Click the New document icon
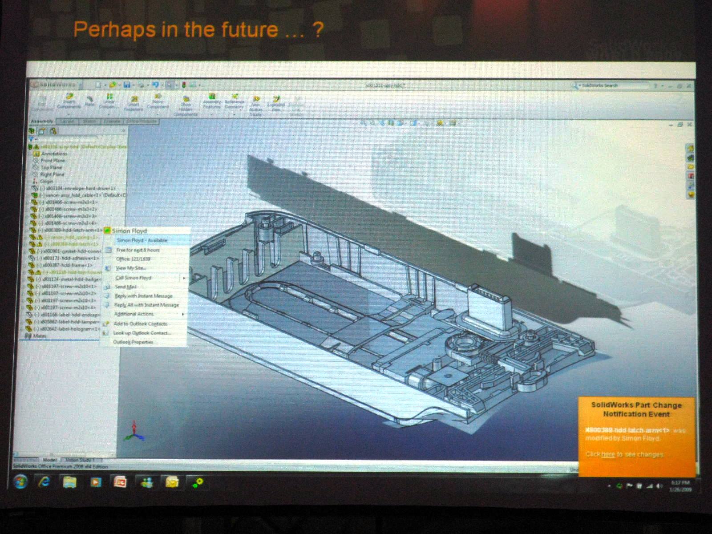The height and width of the screenshot is (534, 712). point(98,85)
